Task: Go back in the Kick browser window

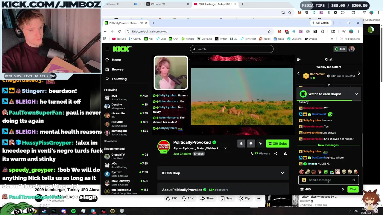Action: pyautogui.click(x=105, y=31)
